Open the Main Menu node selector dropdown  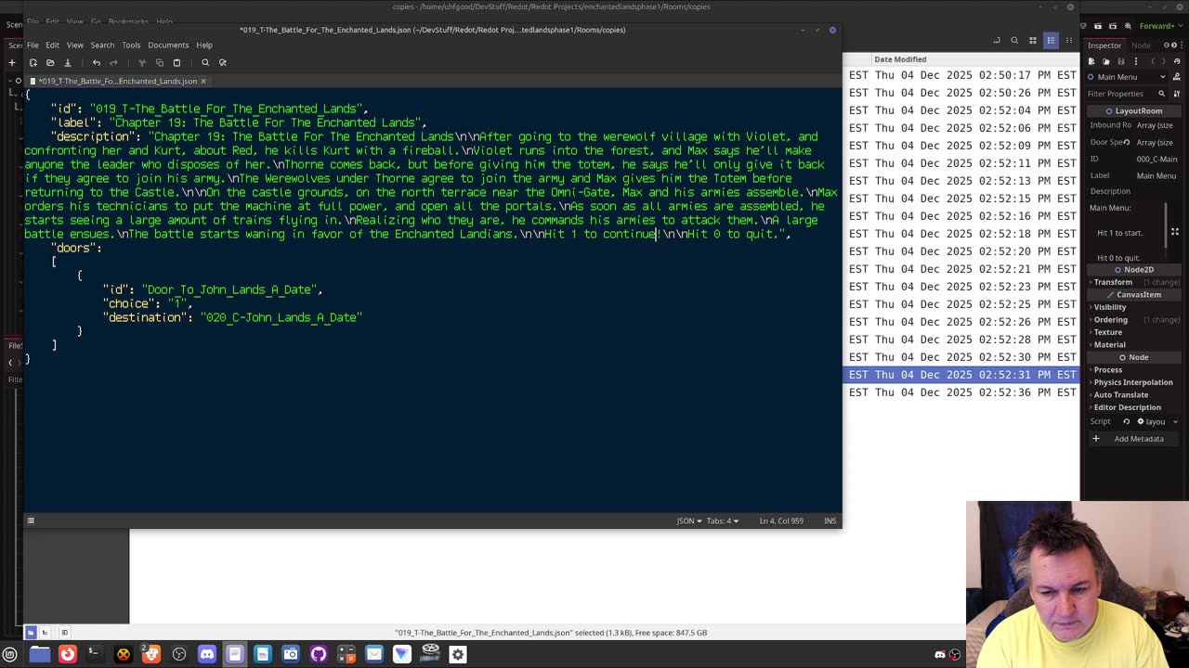point(1127,77)
